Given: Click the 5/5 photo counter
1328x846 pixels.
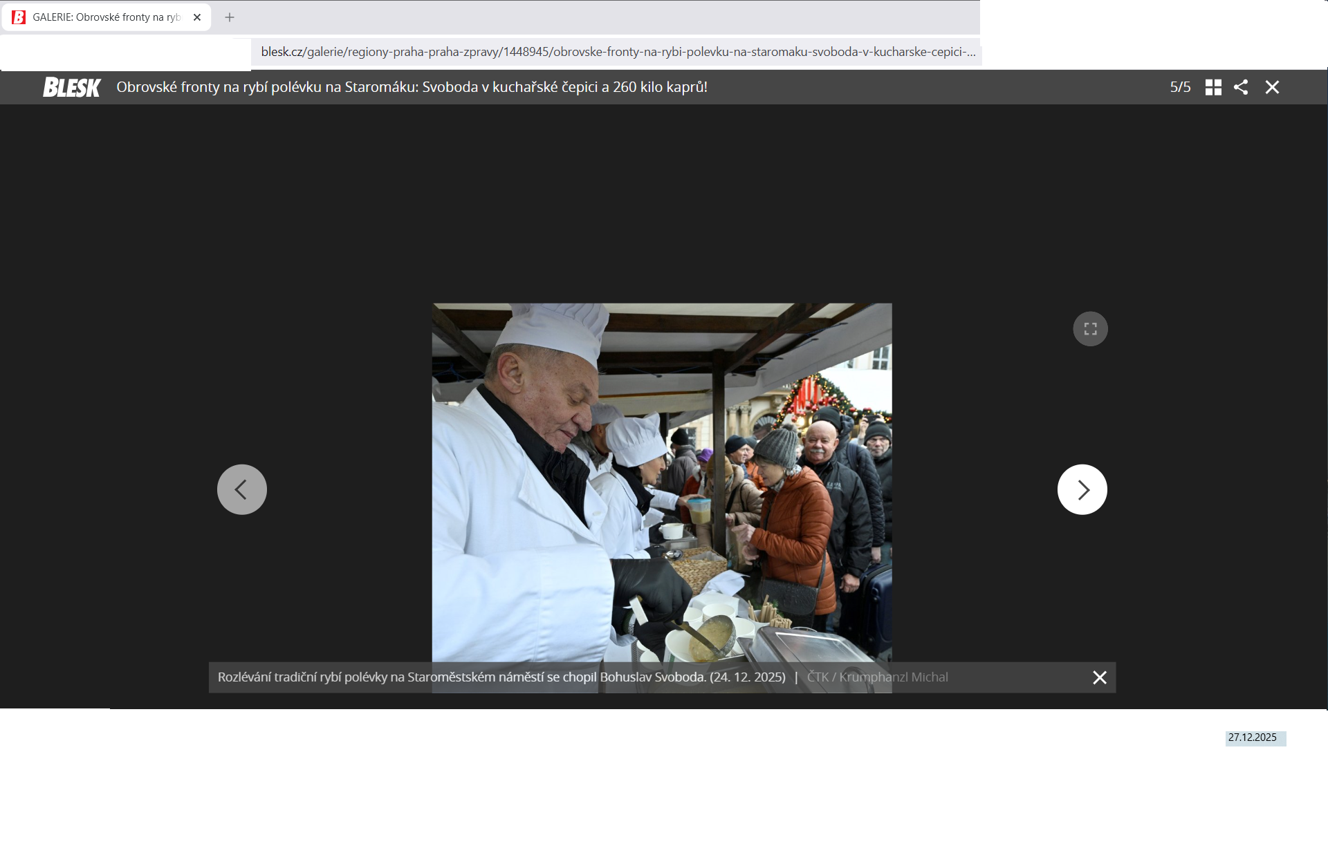Looking at the screenshot, I should pos(1180,87).
